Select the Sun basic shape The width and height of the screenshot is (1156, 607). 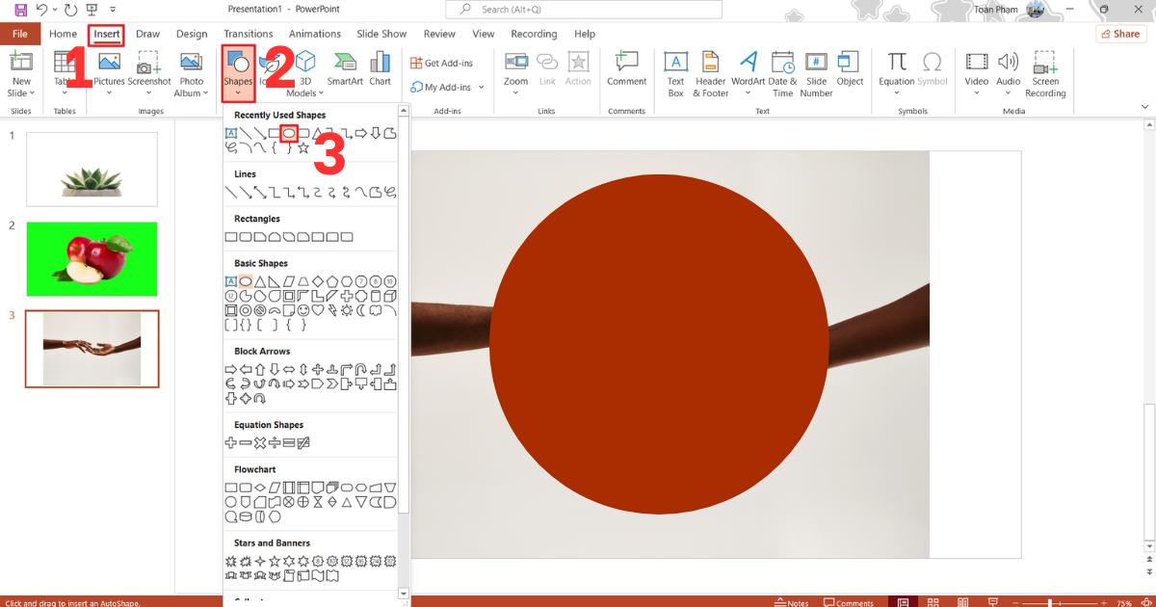point(347,310)
